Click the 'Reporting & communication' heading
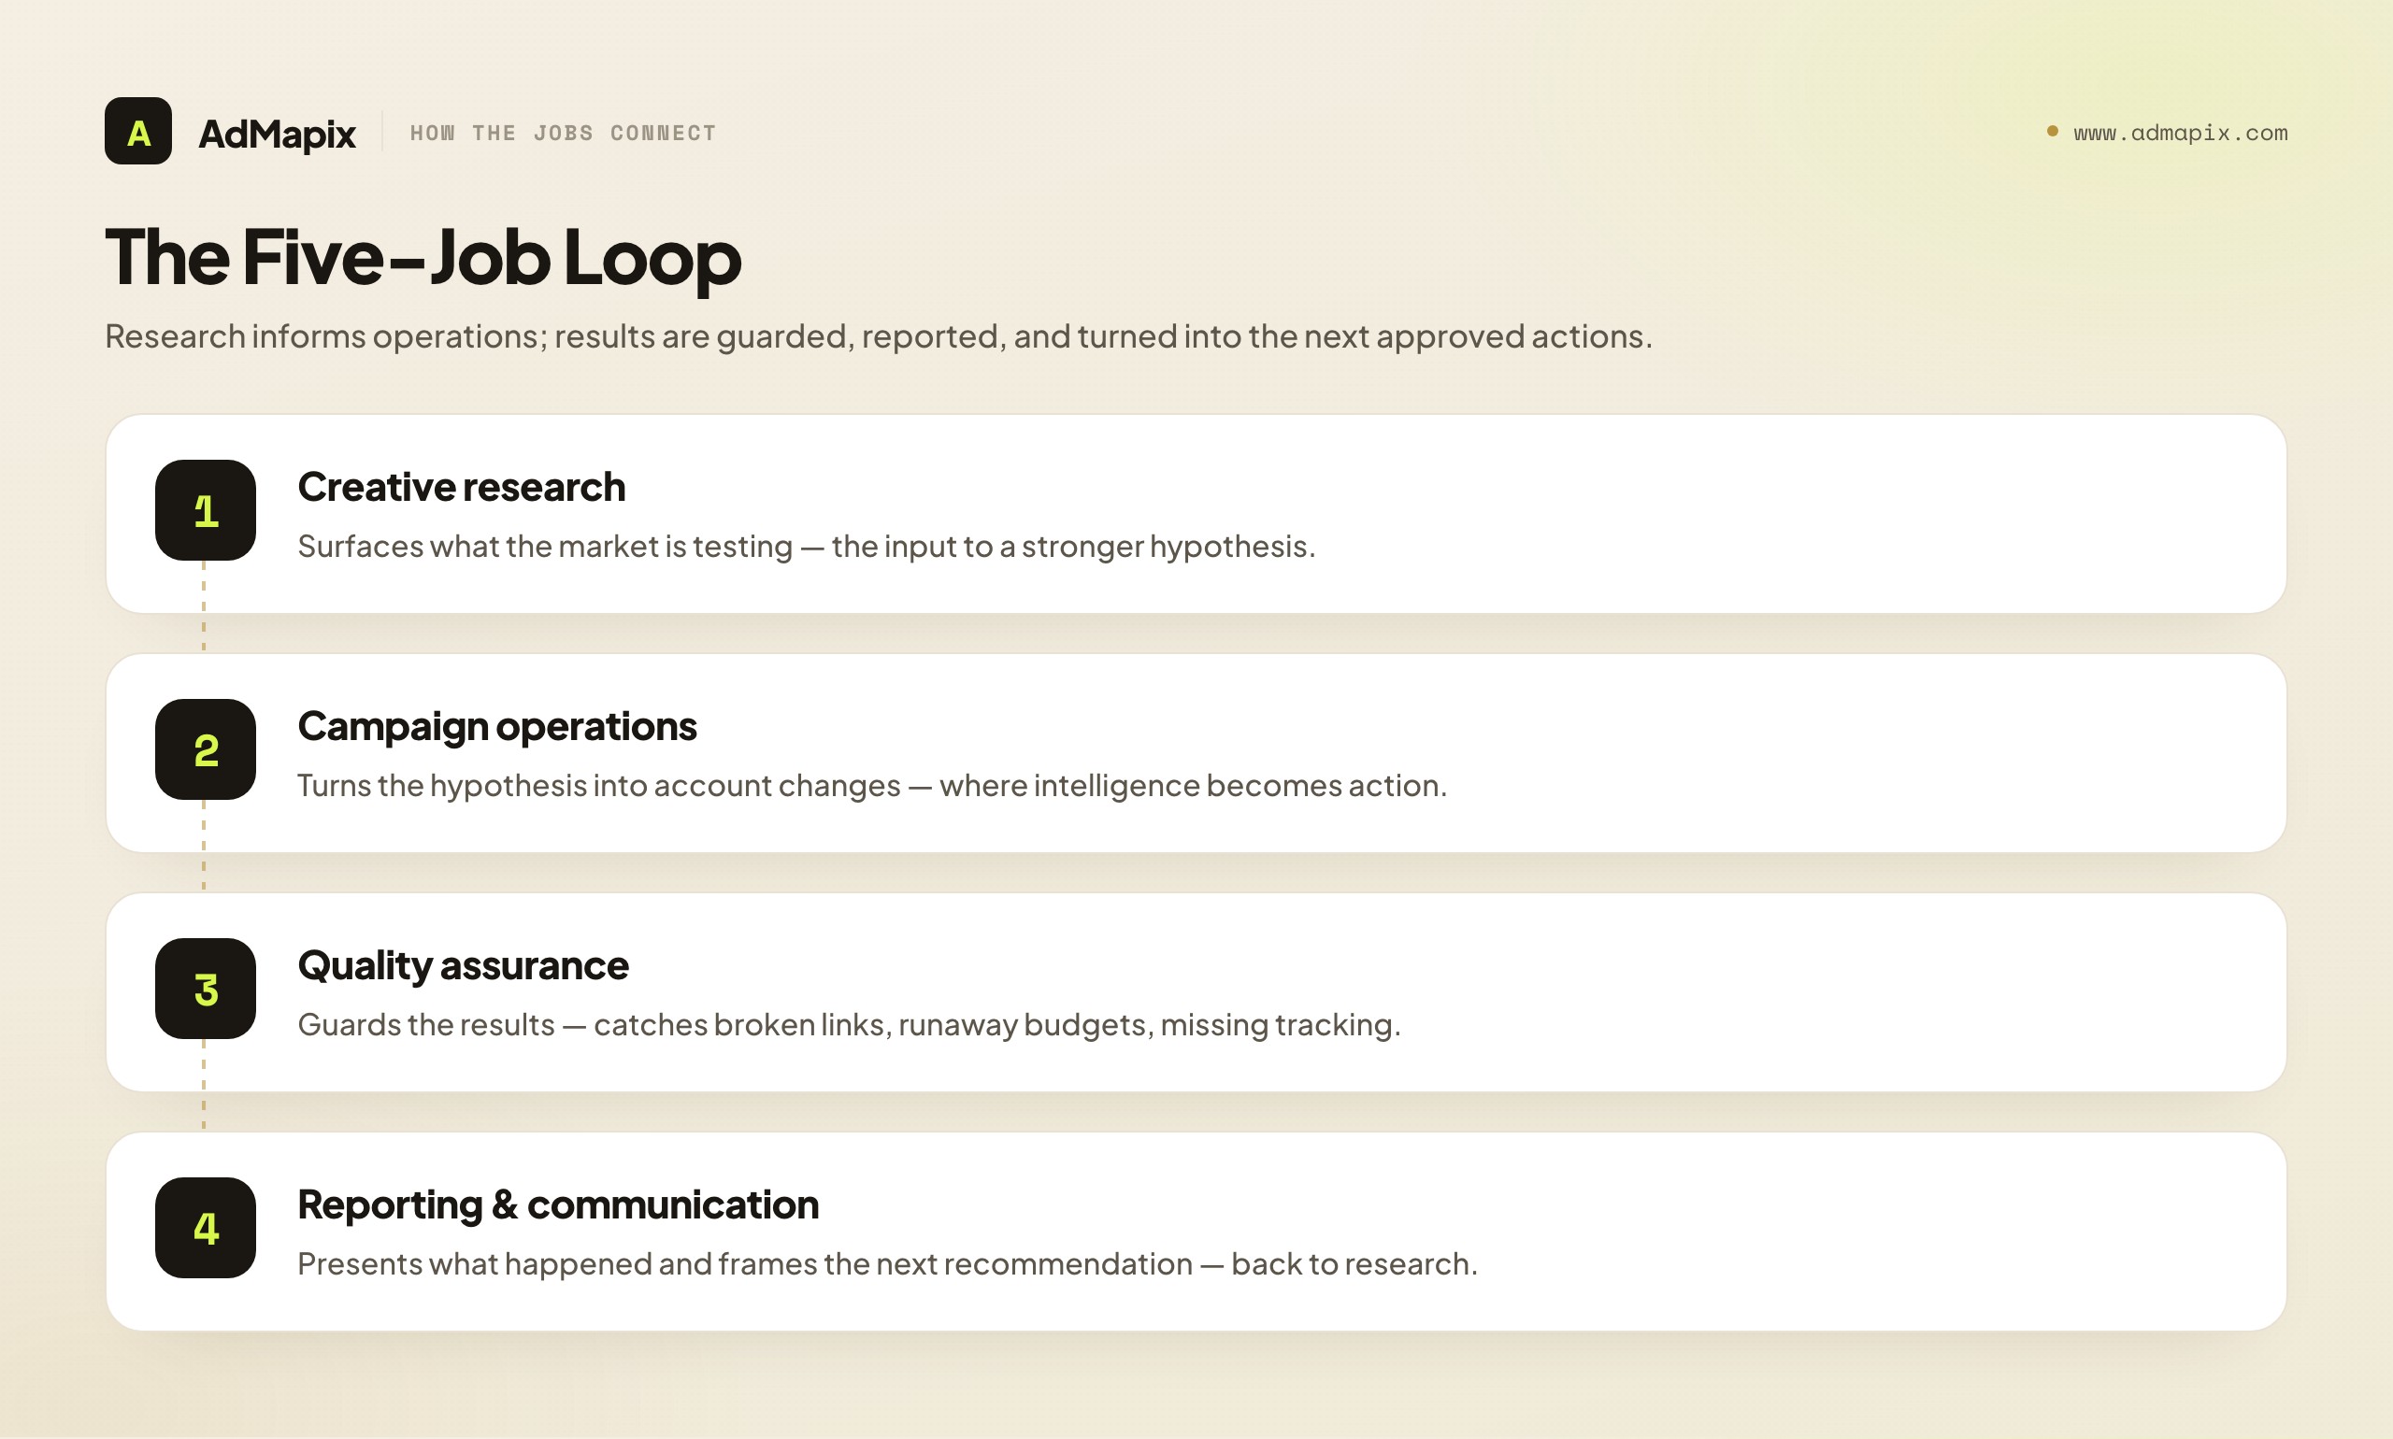 tap(558, 1205)
